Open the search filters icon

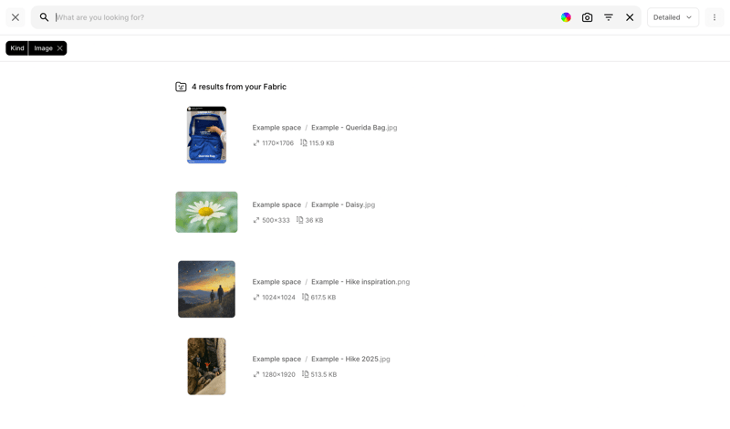pyautogui.click(x=609, y=17)
